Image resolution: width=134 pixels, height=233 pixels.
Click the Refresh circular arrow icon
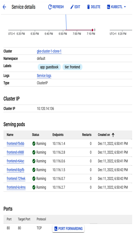click(50, 7)
